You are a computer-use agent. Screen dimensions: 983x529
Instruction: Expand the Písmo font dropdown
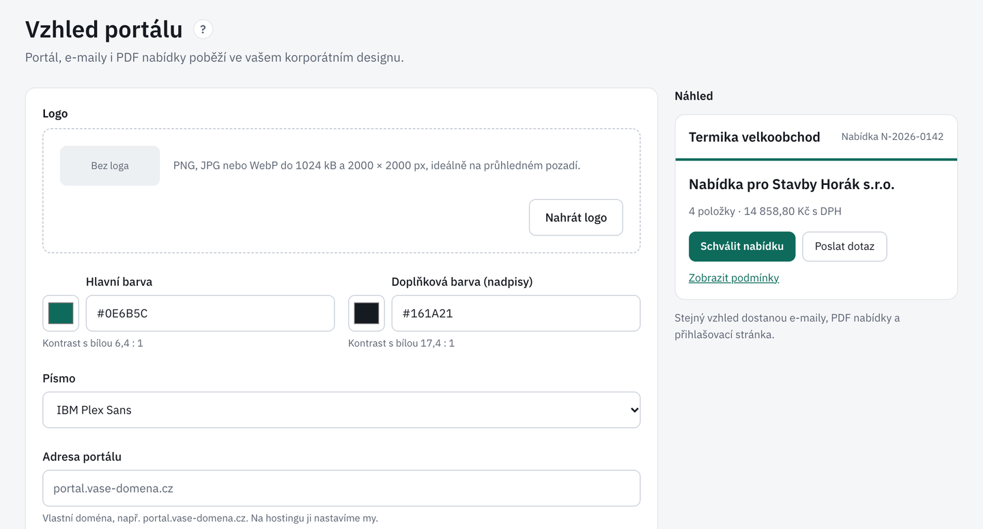pos(341,410)
